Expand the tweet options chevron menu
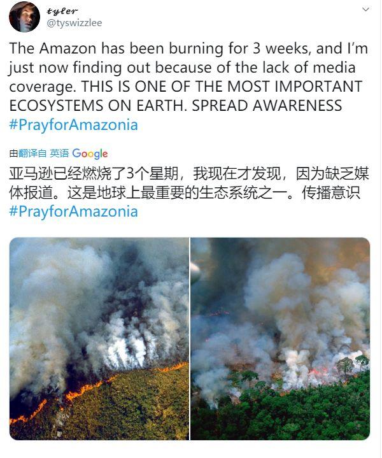382x458 pixels. pos(365,10)
